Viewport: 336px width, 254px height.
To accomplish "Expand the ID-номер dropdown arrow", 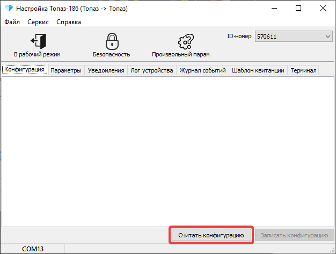I will (327, 37).
